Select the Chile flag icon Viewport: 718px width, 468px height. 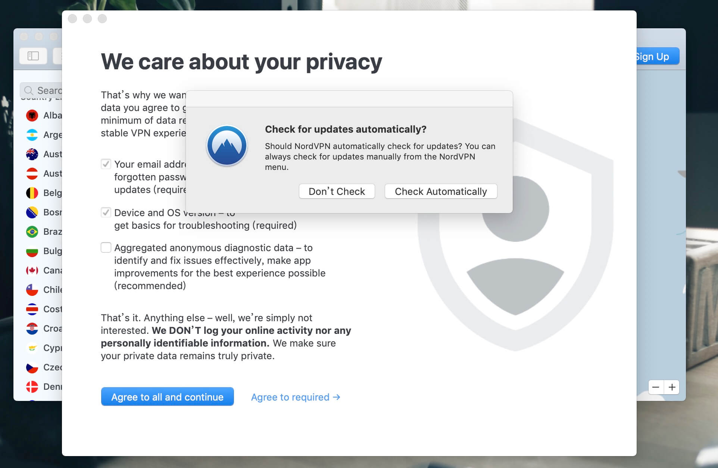pyautogui.click(x=32, y=290)
